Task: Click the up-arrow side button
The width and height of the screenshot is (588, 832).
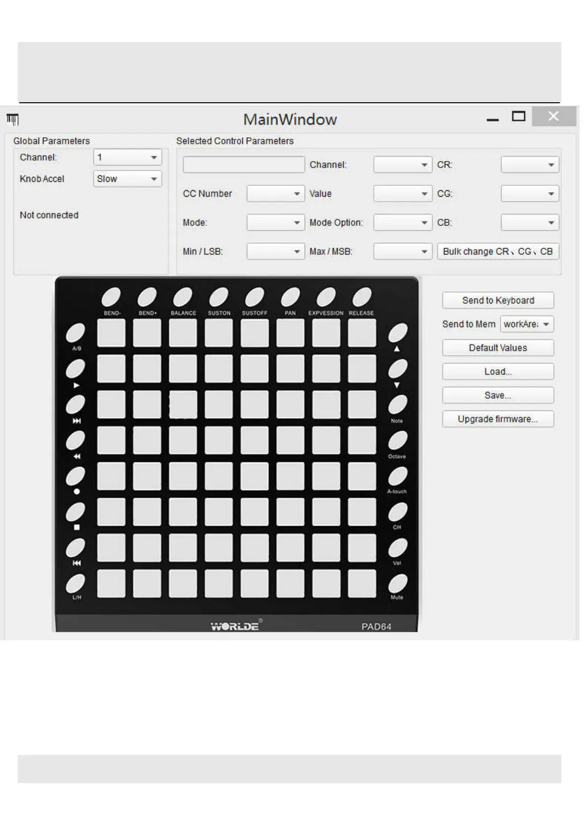Action: pyautogui.click(x=397, y=333)
